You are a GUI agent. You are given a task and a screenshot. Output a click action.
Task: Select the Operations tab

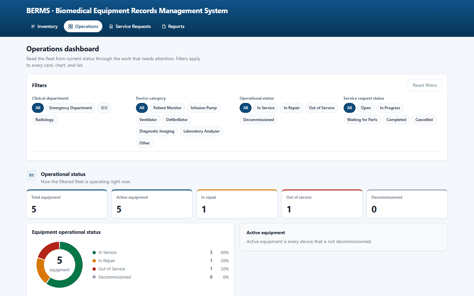[x=83, y=26]
